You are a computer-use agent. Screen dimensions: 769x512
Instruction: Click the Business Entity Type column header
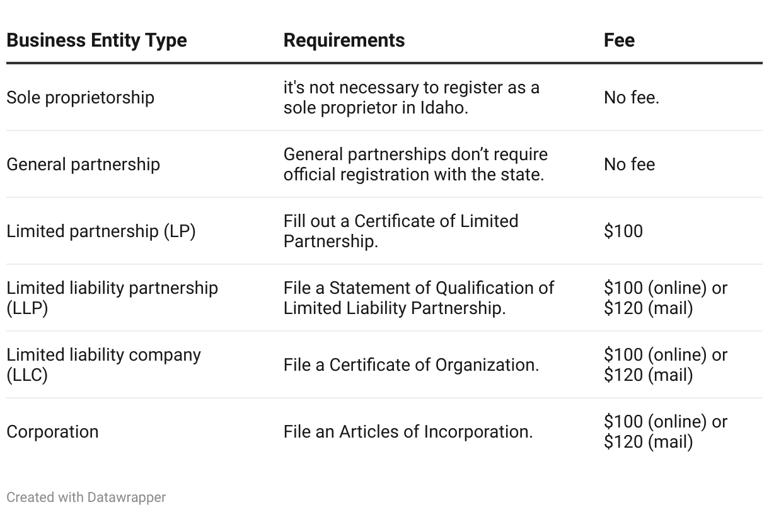tap(96, 40)
